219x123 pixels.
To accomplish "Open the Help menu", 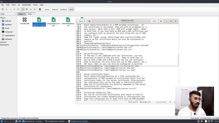I will tap(41, 5).
